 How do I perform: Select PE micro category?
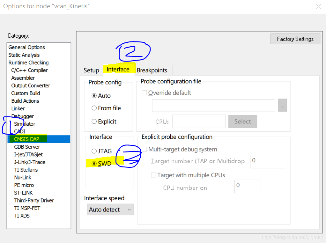[x=24, y=185]
